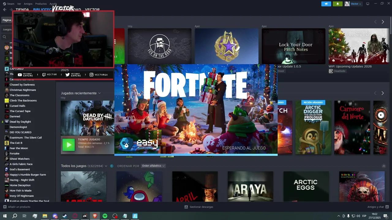
Task: Advance the news carousel with right arrow
Action: tap(383, 22)
